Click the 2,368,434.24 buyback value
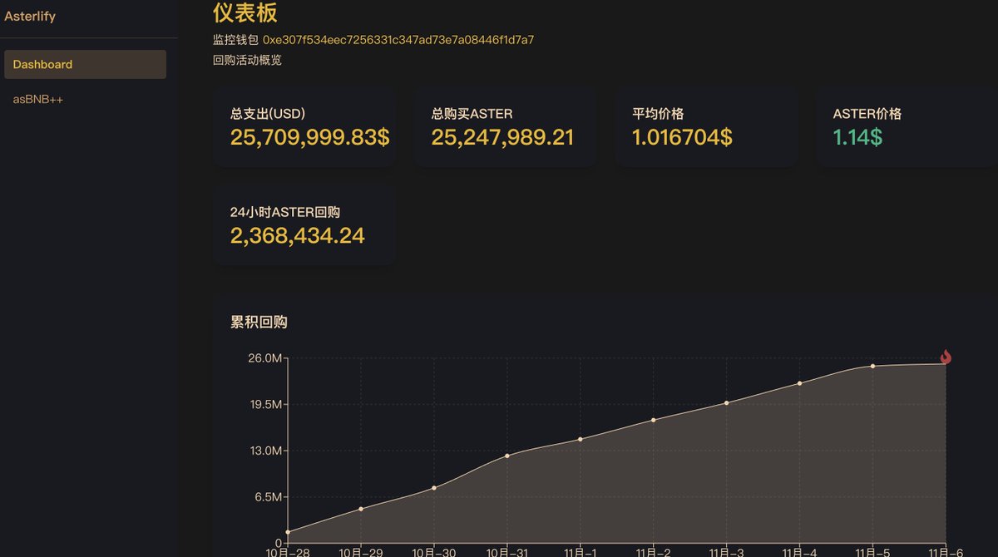The image size is (998, 557). [x=298, y=235]
